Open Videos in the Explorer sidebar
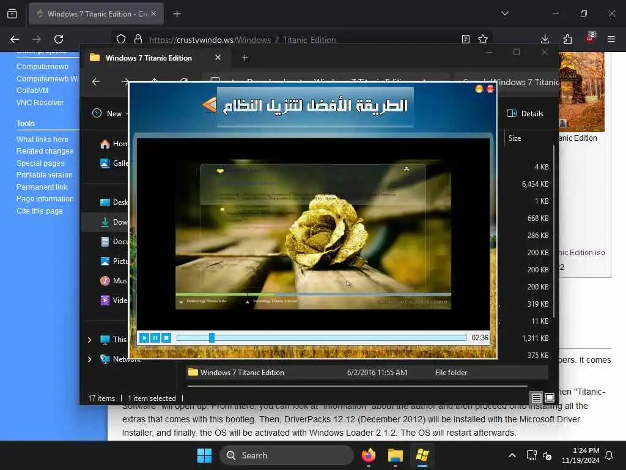 click(x=114, y=300)
